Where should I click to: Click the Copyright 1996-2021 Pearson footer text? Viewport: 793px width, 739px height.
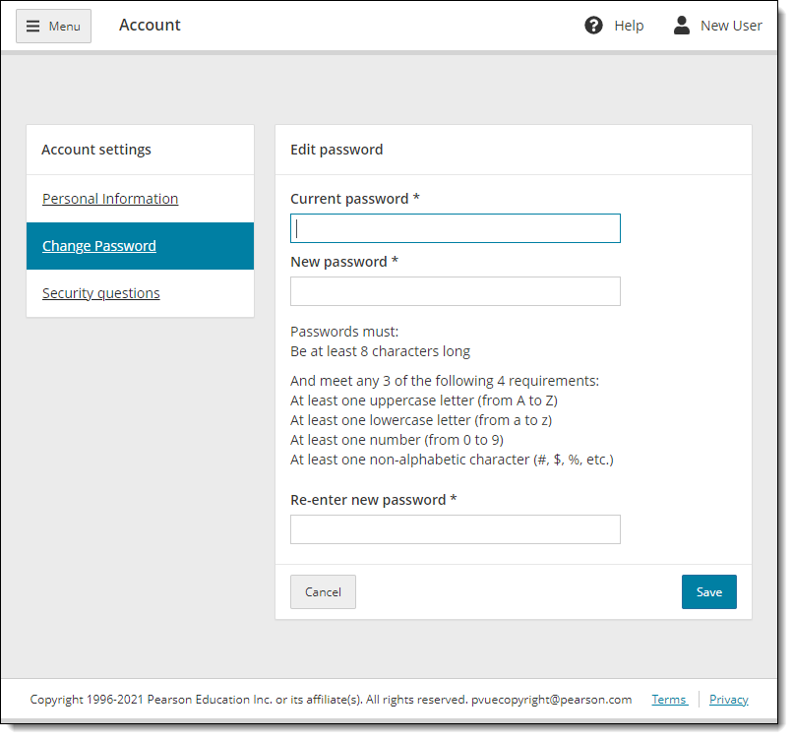[x=331, y=699]
